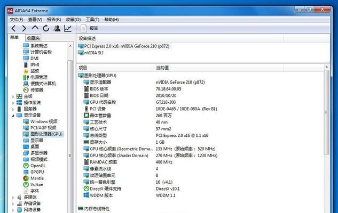Click the details pane vertical scrollbar thumb
The height and width of the screenshot is (213, 338).
[327, 112]
